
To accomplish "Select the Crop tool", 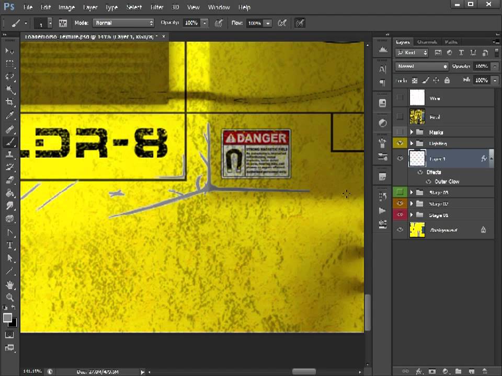I will pos(9,102).
